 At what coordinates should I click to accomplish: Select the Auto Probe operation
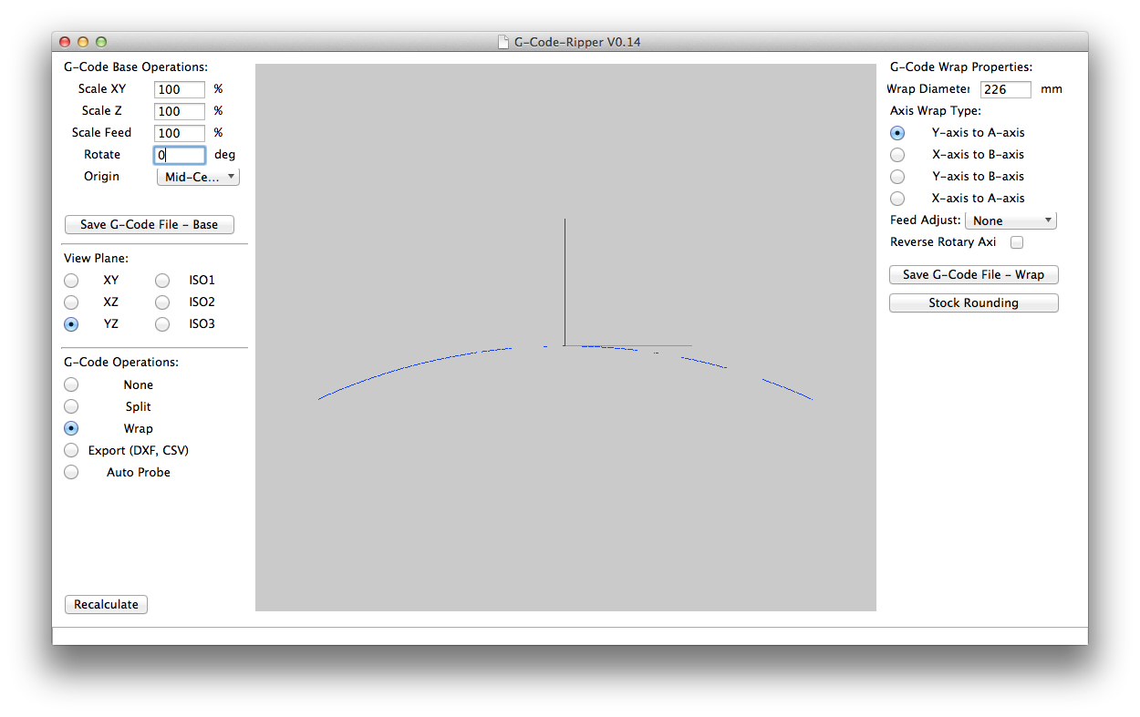[71, 473]
